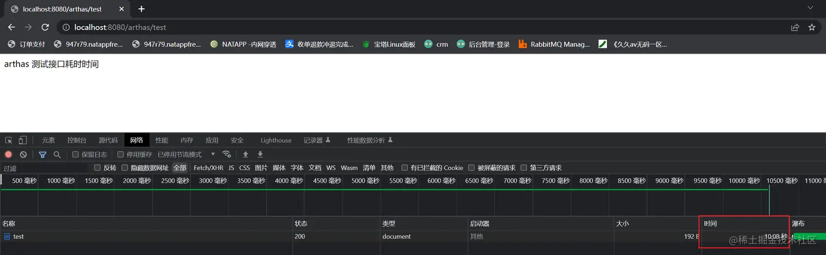Reload the page with the browser refresh icon

pyautogui.click(x=45, y=27)
